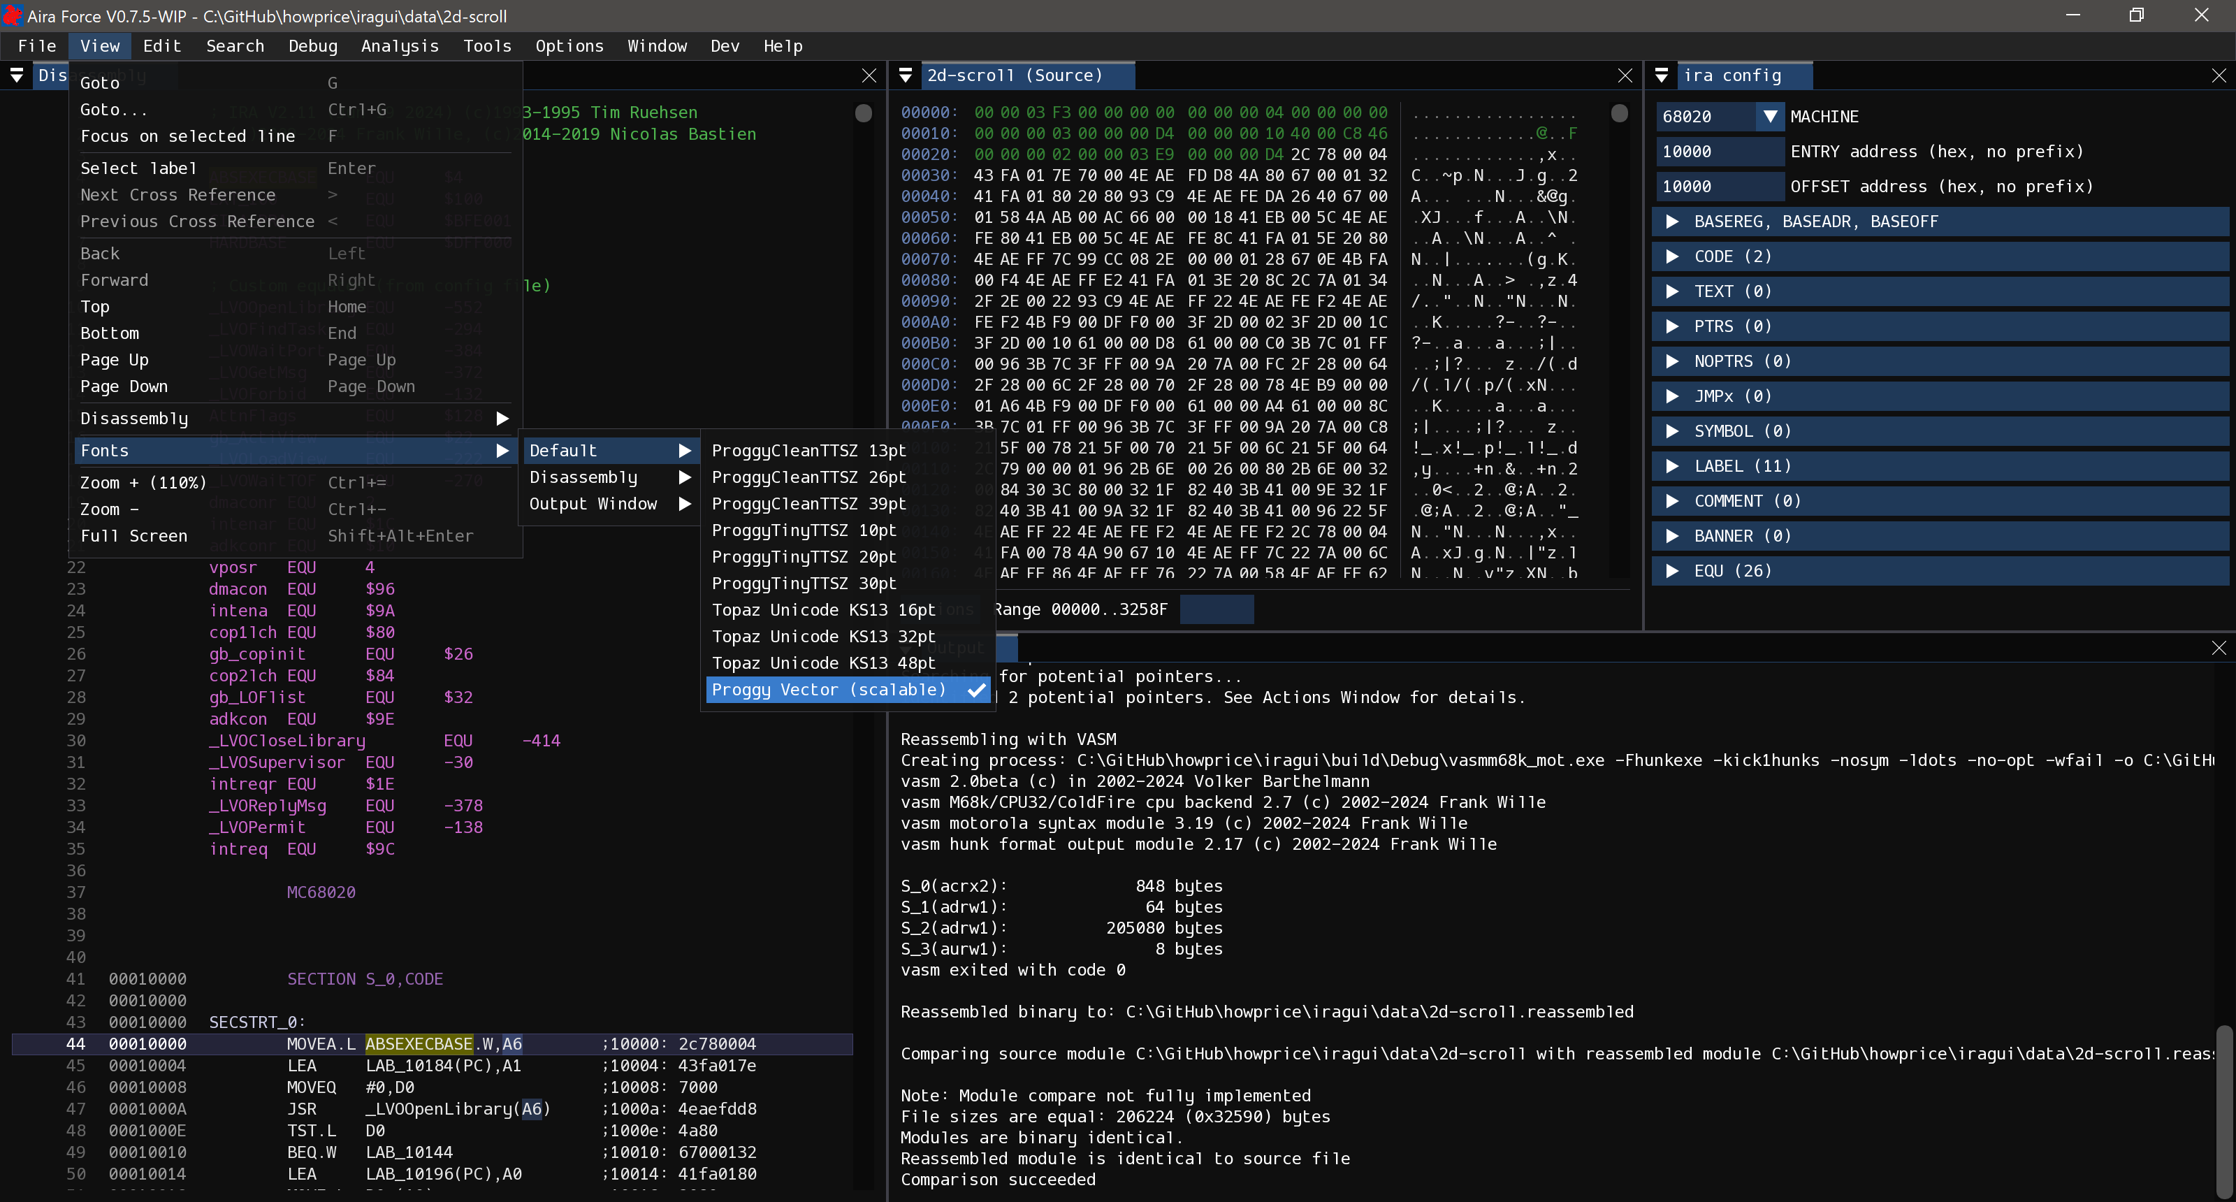The height and width of the screenshot is (1202, 2236).
Task: Expand the JMPx (0) section
Action: tap(1940, 396)
